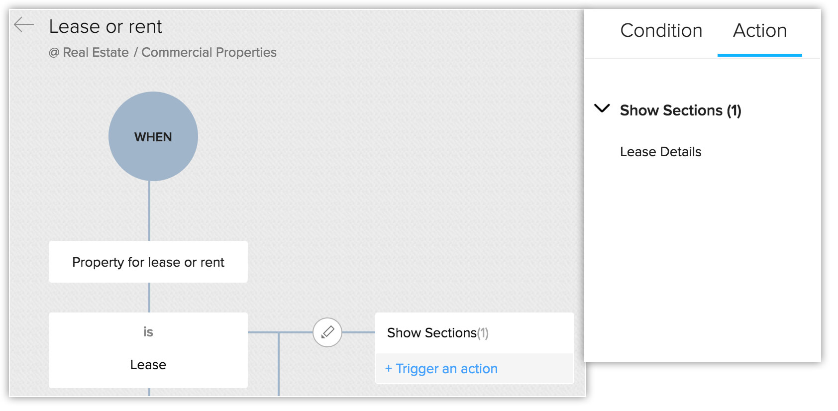Image resolution: width=838 pixels, height=411 pixels.
Task: Click the Lease or rent rule title
Action: pyautogui.click(x=105, y=27)
